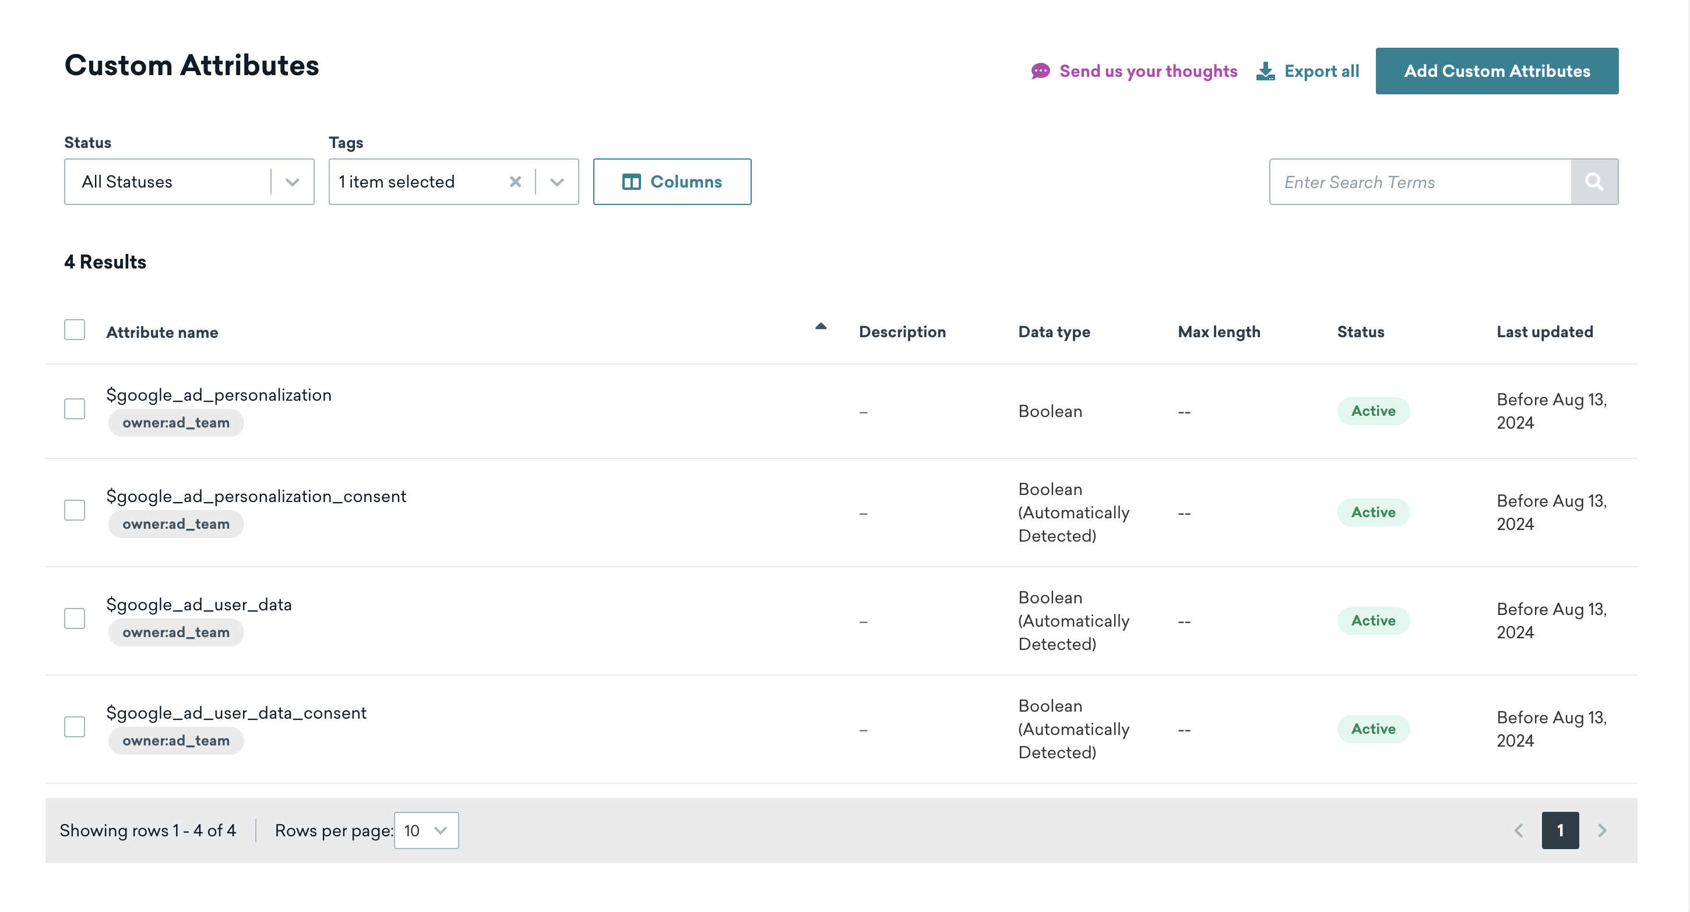Image resolution: width=1690 pixels, height=912 pixels.
Task: Toggle checkbox for $google_ad_personalization row
Action: (74, 409)
